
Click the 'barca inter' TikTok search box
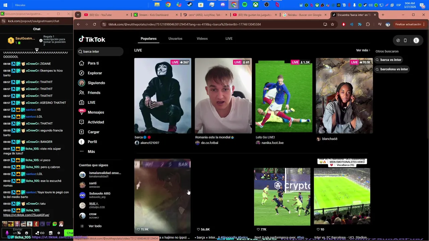coord(100,52)
